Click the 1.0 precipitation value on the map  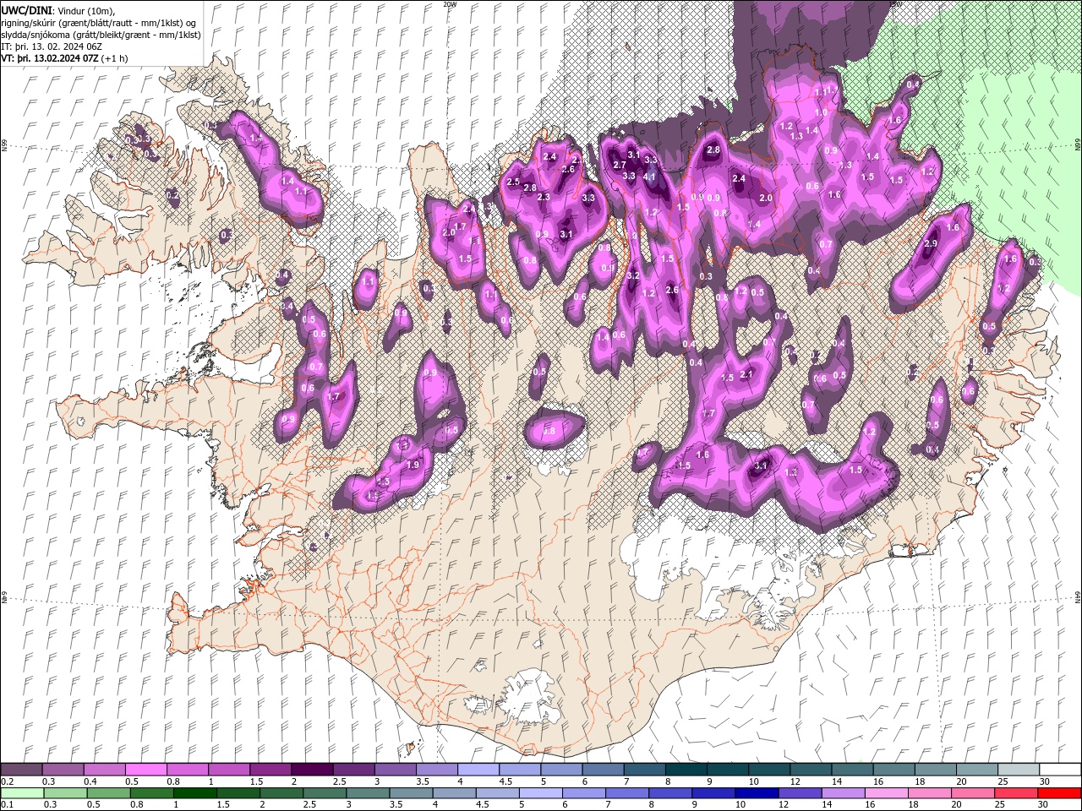[821, 112]
